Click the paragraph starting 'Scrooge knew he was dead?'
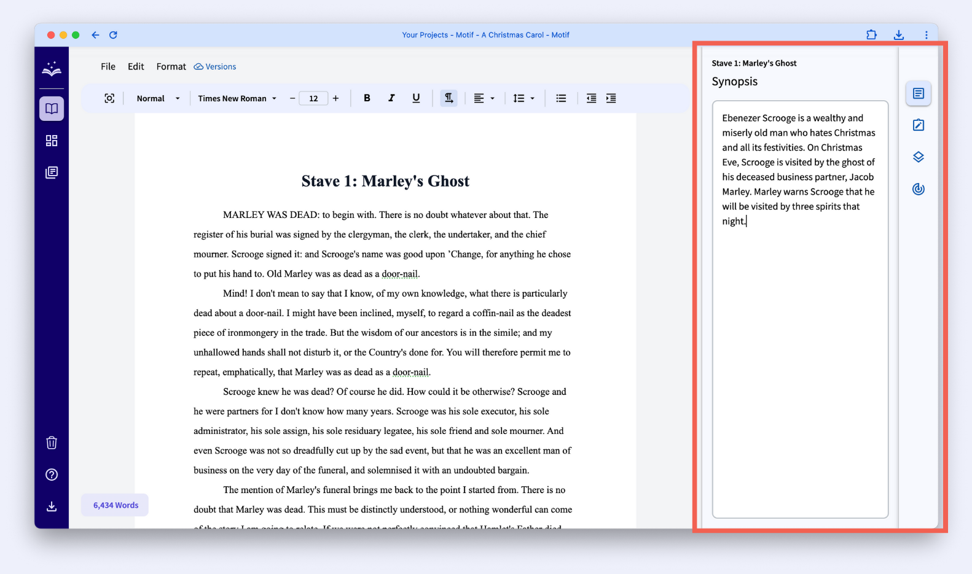The height and width of the screenshot is (574, 972). point(382,431)
